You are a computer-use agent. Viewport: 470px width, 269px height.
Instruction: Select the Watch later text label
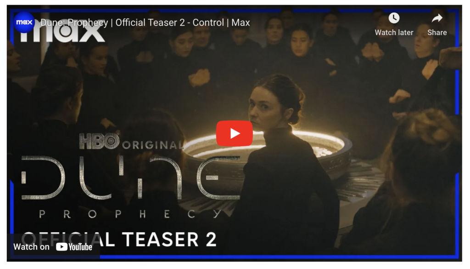point(394,33)
